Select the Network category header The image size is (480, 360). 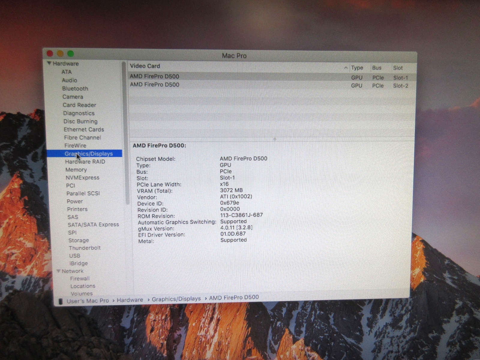pyautogui.click(x=73, y=271)
